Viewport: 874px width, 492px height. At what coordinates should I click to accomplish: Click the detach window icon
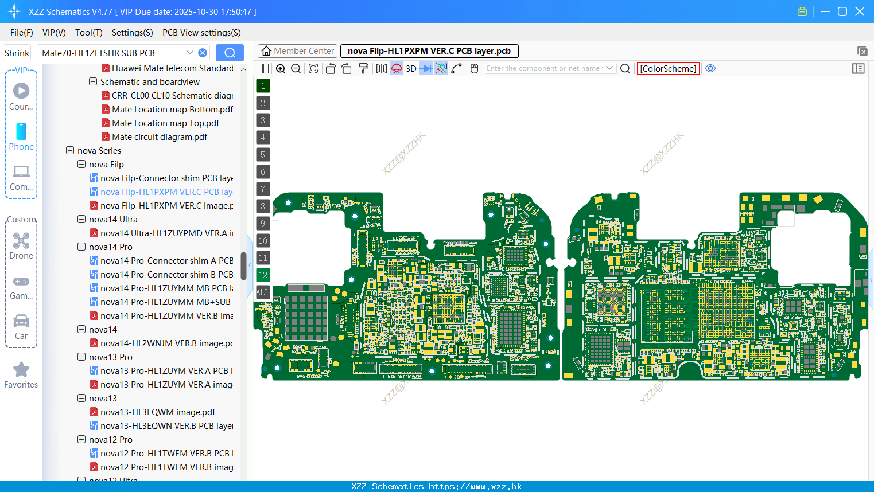point(862,51)
